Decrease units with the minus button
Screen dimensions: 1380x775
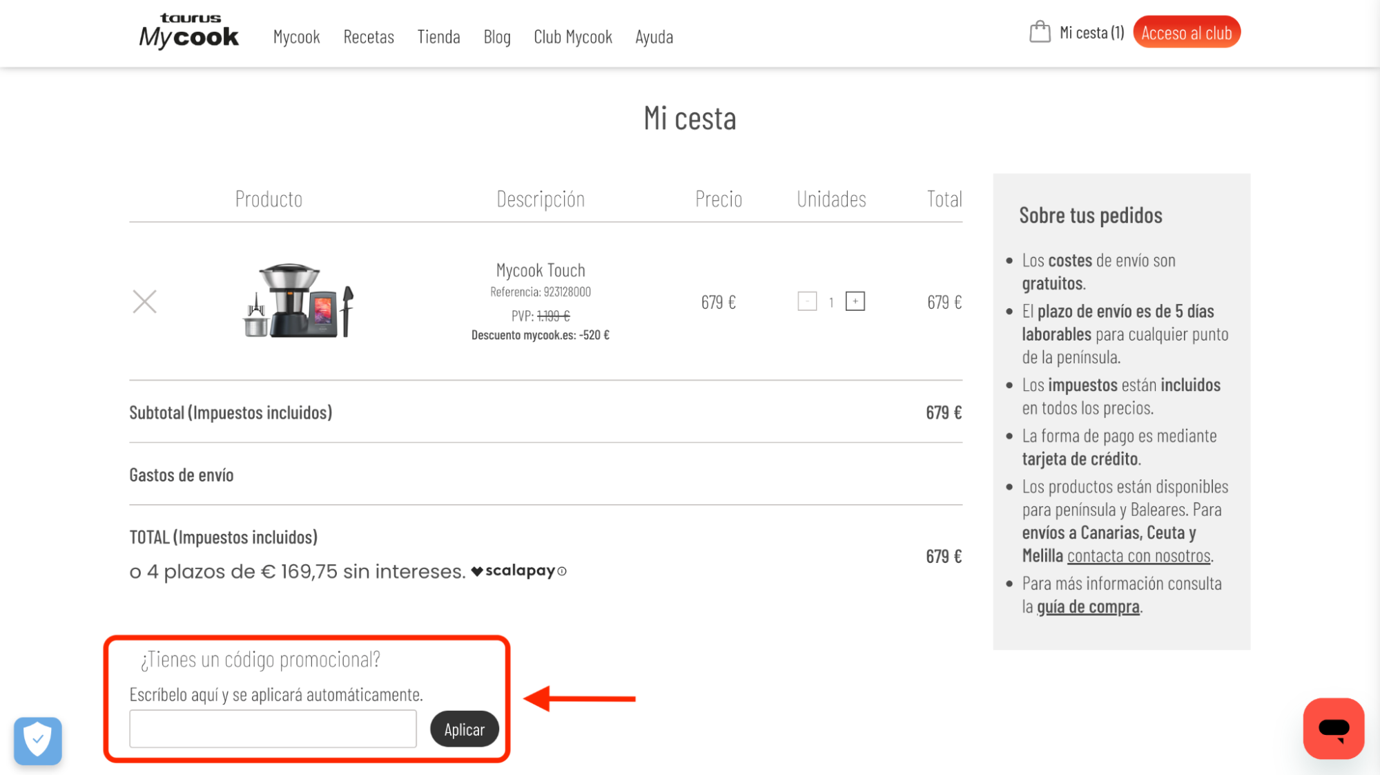coord(807,301)
